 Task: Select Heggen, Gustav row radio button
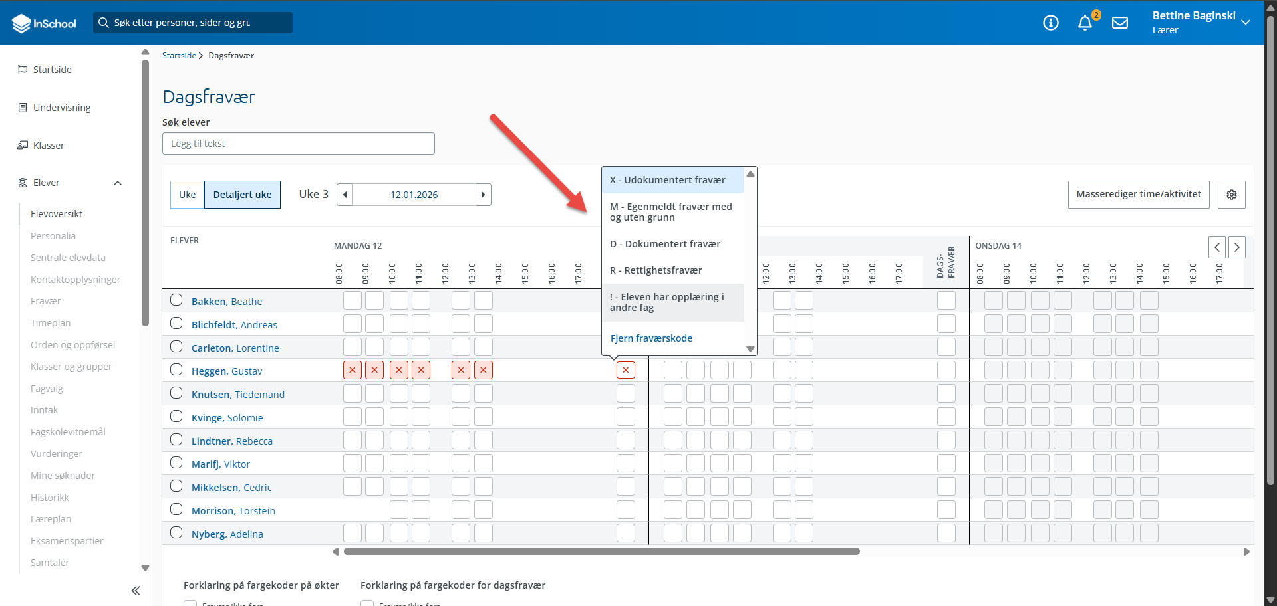point(176,369)
